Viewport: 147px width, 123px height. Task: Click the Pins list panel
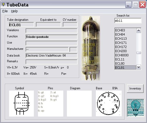(x=51, y=104)
